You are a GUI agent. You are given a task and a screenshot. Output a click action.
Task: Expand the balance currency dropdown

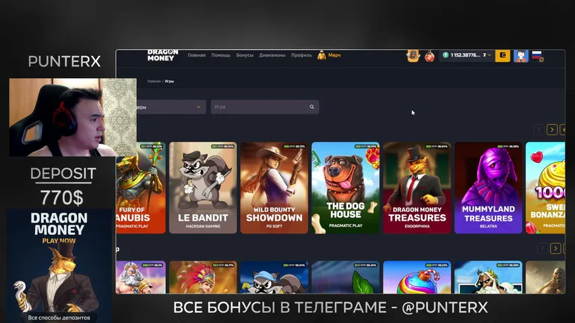(x=489, y=55)
